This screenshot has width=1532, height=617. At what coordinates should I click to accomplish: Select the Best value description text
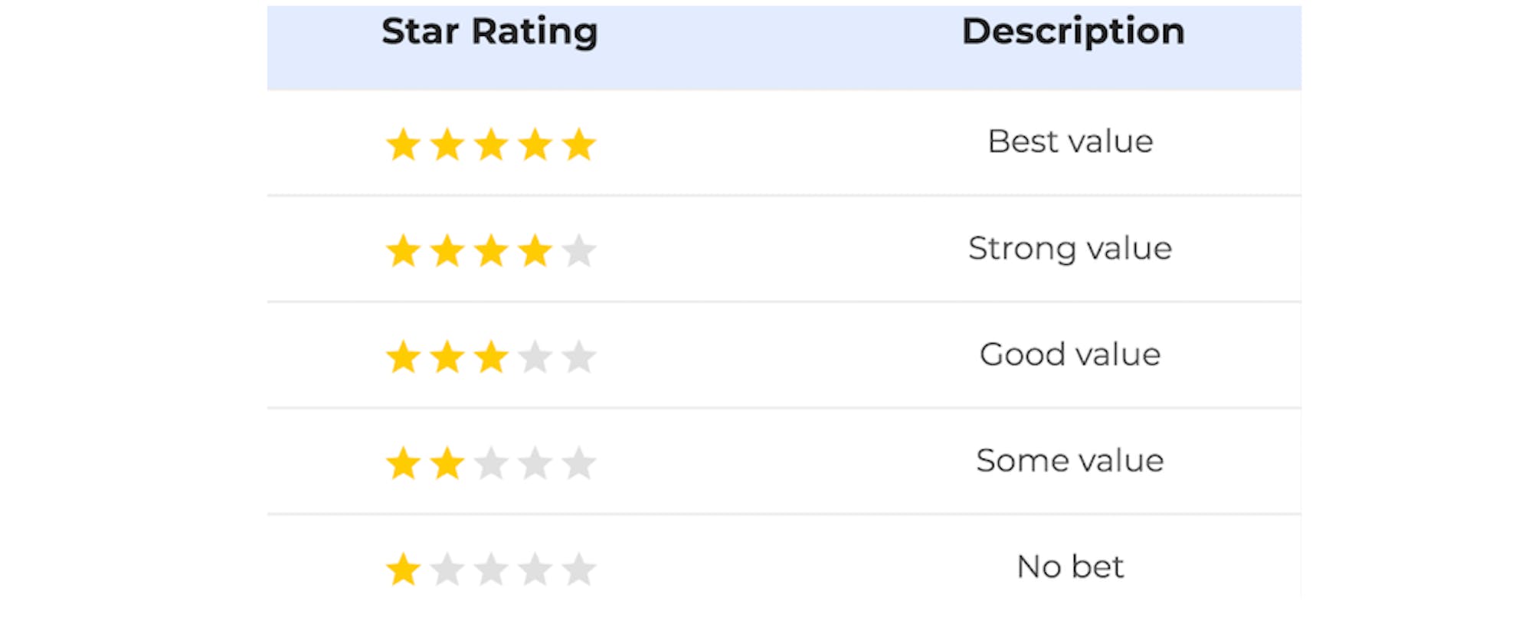(1070, 142)
